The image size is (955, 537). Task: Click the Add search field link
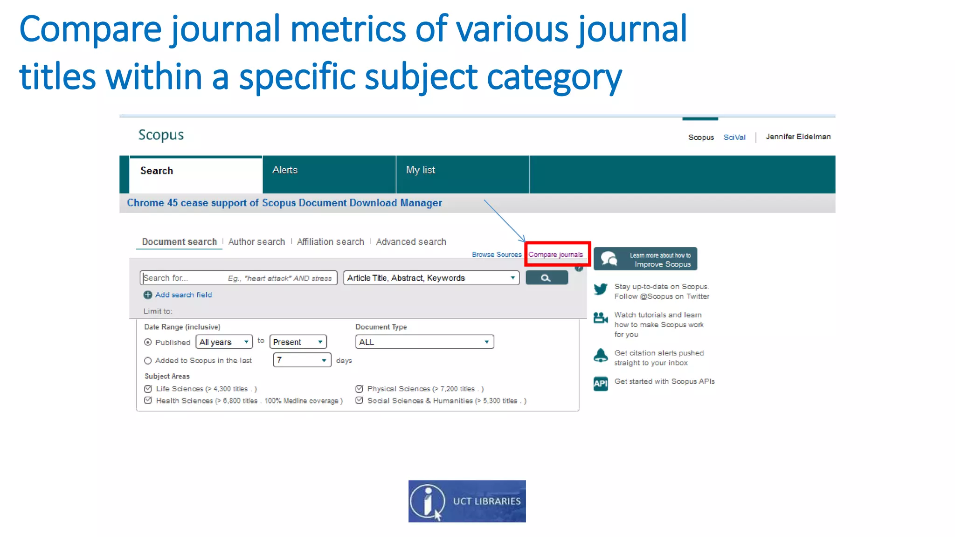184,295
